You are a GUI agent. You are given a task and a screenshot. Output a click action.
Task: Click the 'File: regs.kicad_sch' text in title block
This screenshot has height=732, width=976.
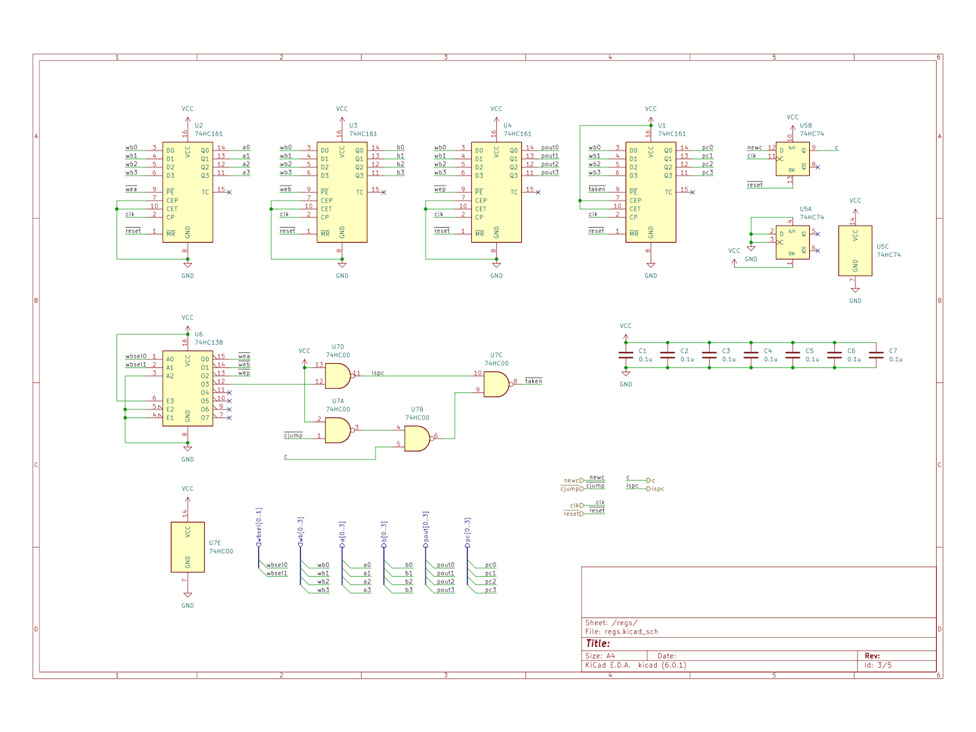point(622,632)
